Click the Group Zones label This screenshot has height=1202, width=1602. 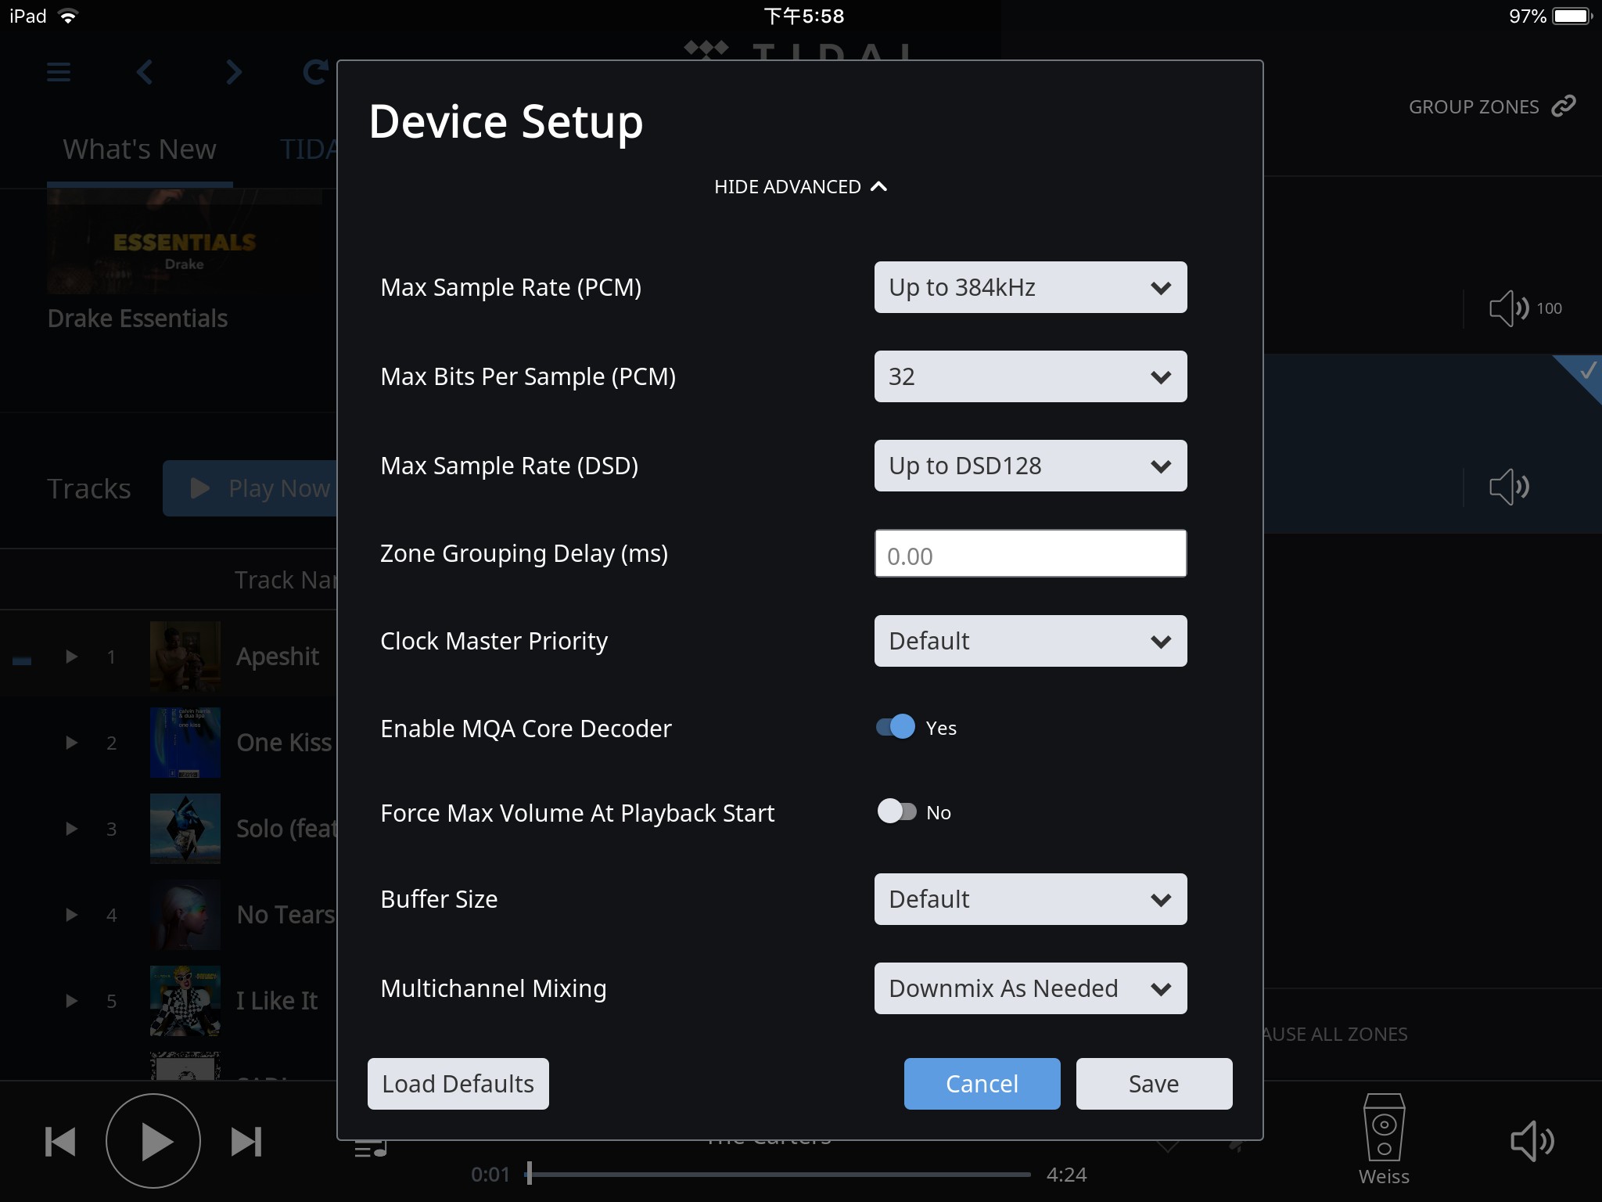[x=1474, y=106]
